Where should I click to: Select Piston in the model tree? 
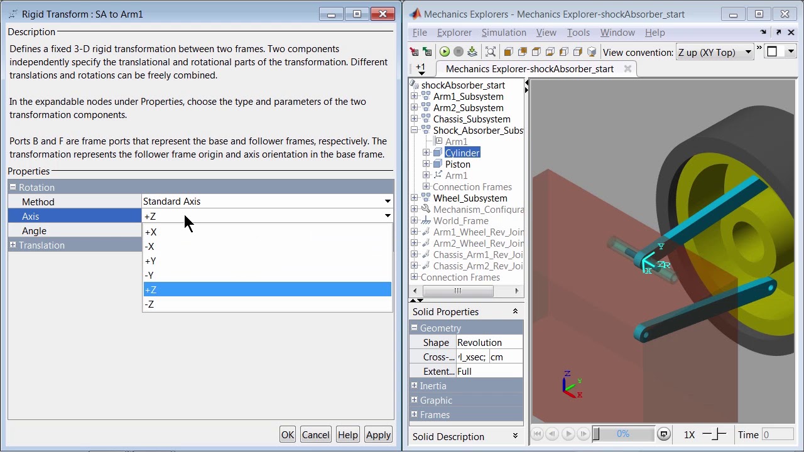point(457,164)
